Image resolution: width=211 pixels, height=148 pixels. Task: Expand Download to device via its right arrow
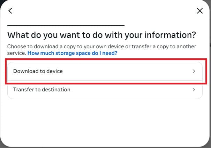click(194, 71)
